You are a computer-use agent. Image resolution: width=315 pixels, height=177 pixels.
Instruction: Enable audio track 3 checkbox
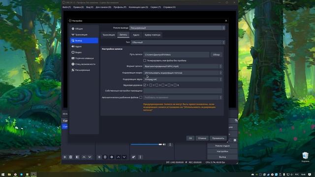(x=157, y=85)
